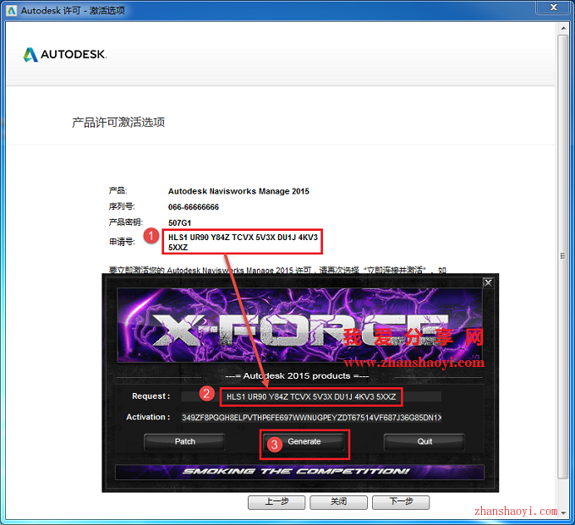Close the Autodesk license window
Screen dimensions: 575x525
click(x=553, y=8)
